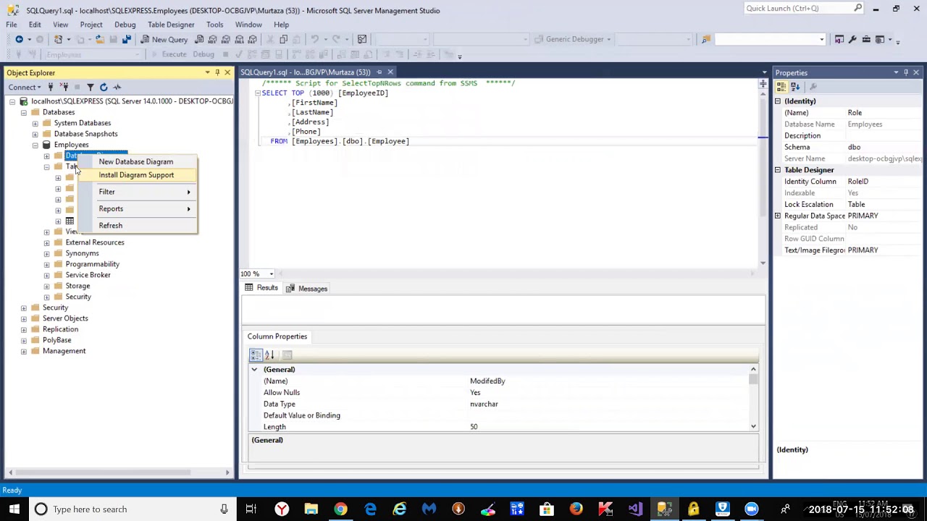The width and height of the screenshot is (927, 521).
Task: Select the Replication node in Object Explorer
Action: [60, 329]
